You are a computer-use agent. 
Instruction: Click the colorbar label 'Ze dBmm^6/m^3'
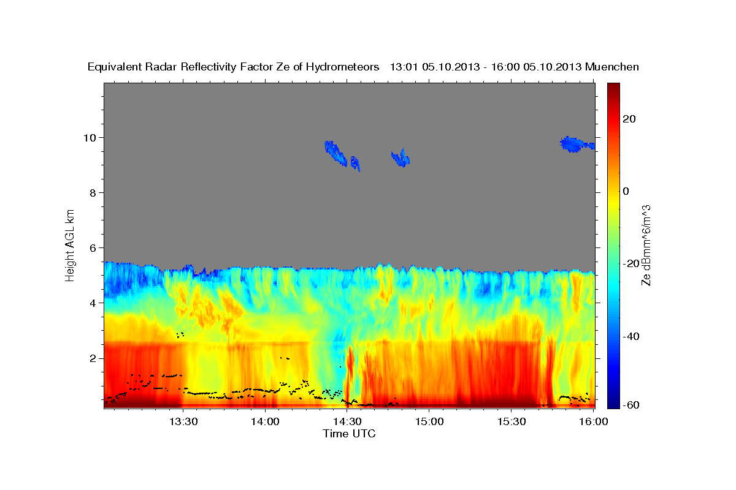tap(646, 246)
